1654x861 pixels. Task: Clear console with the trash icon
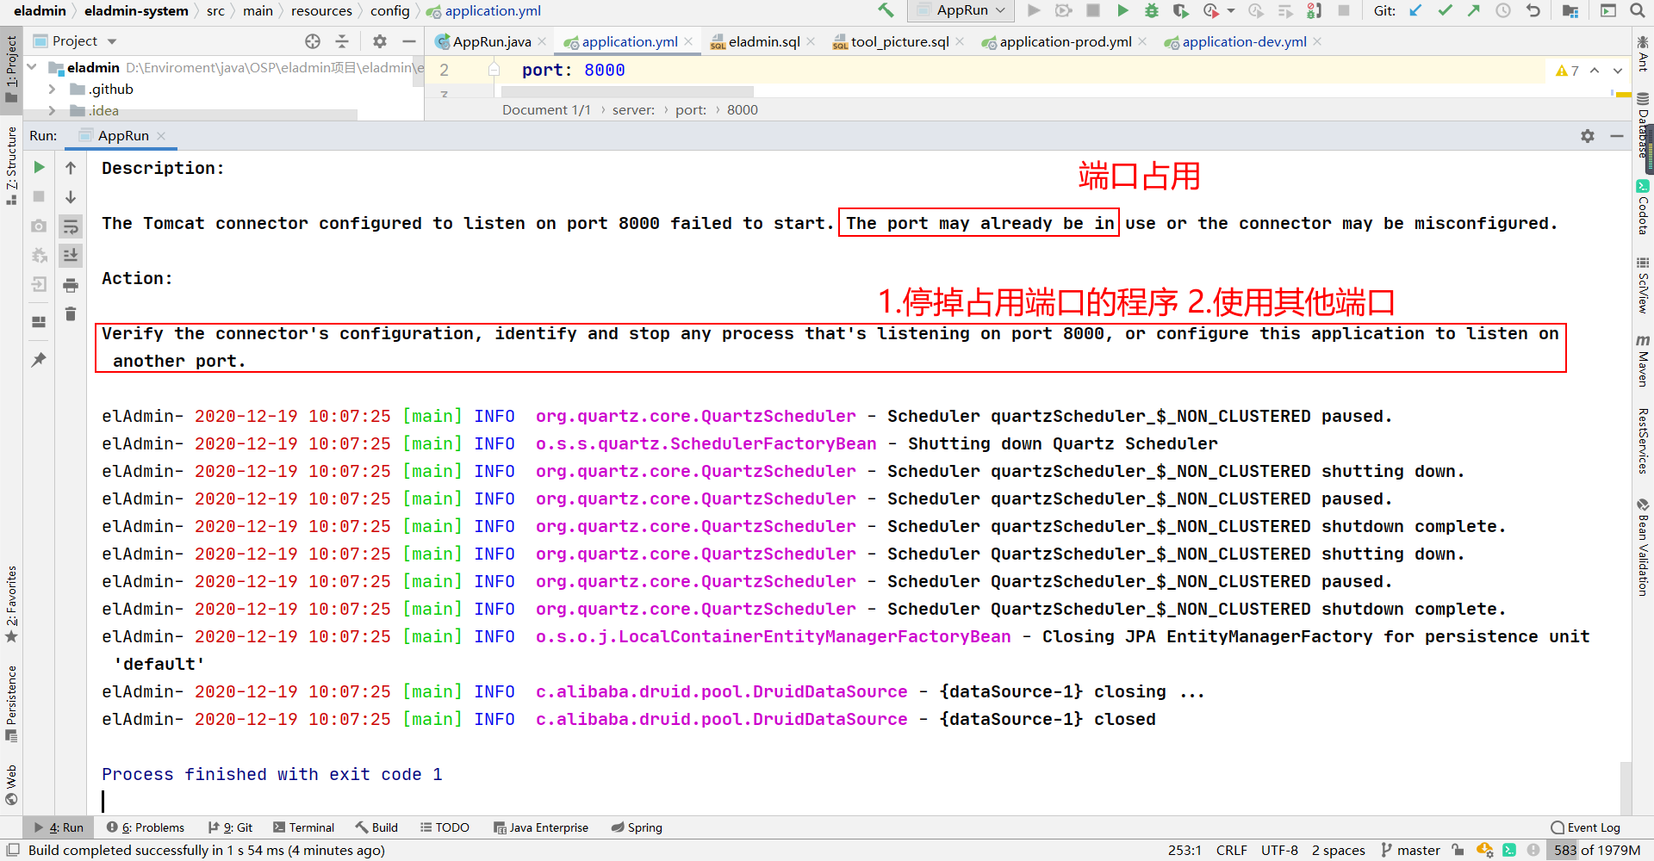pyautogui.click(x=71, y=313)
